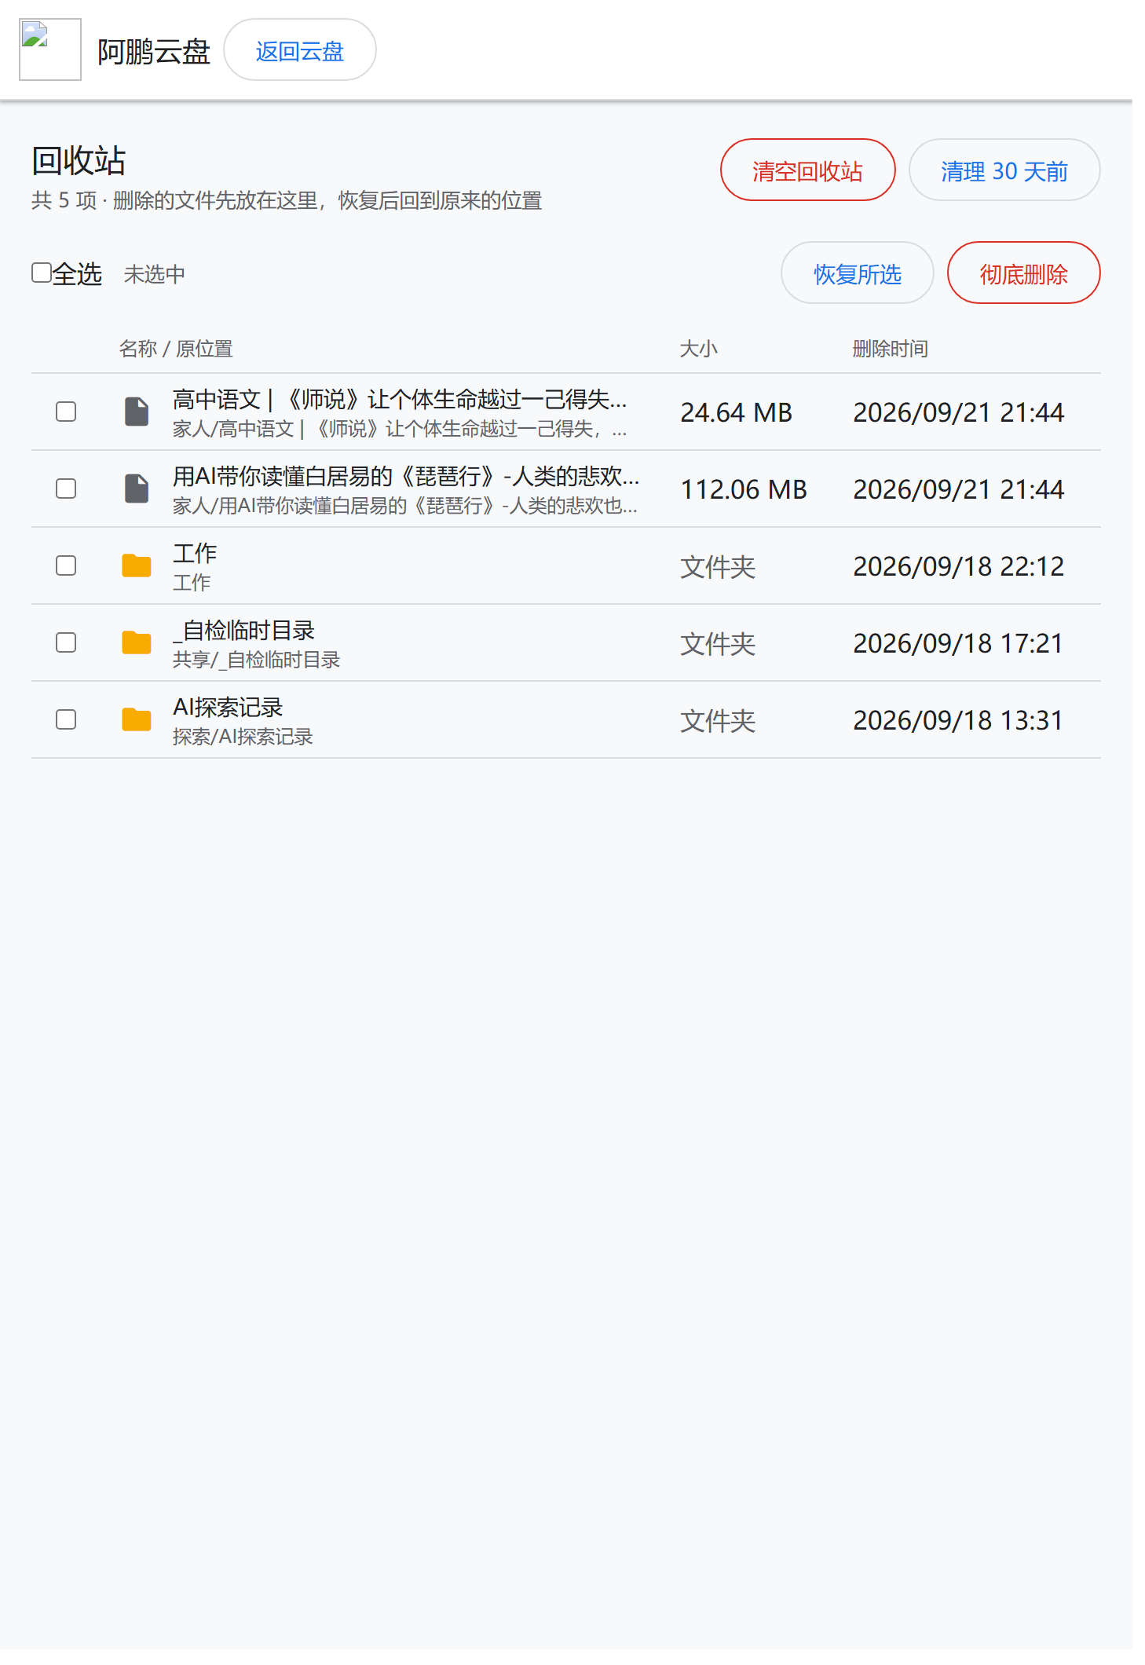
Task: Click the 112.06 MB size cell
Action: point(744,489)
